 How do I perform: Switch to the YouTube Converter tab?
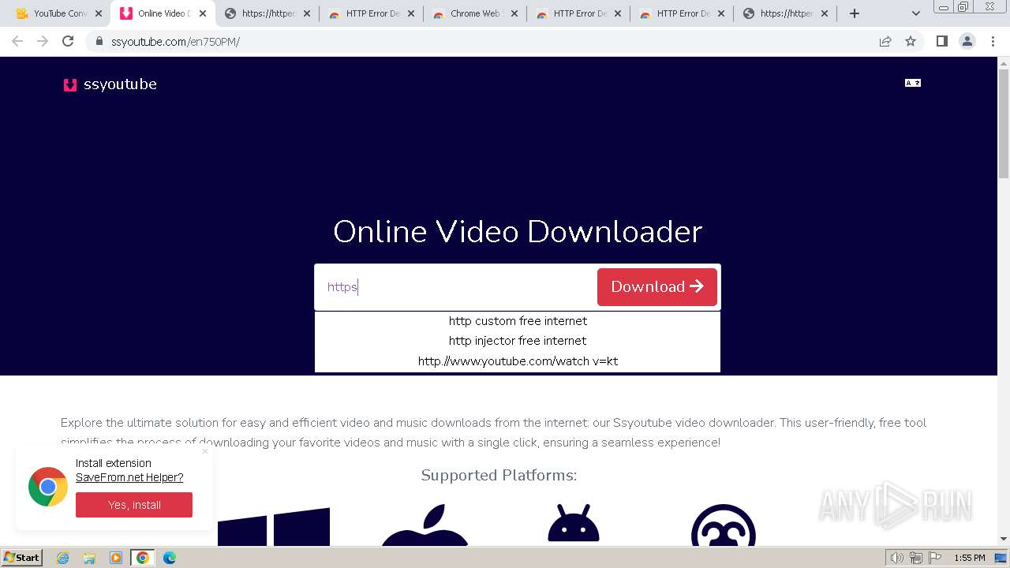point(52,13)
